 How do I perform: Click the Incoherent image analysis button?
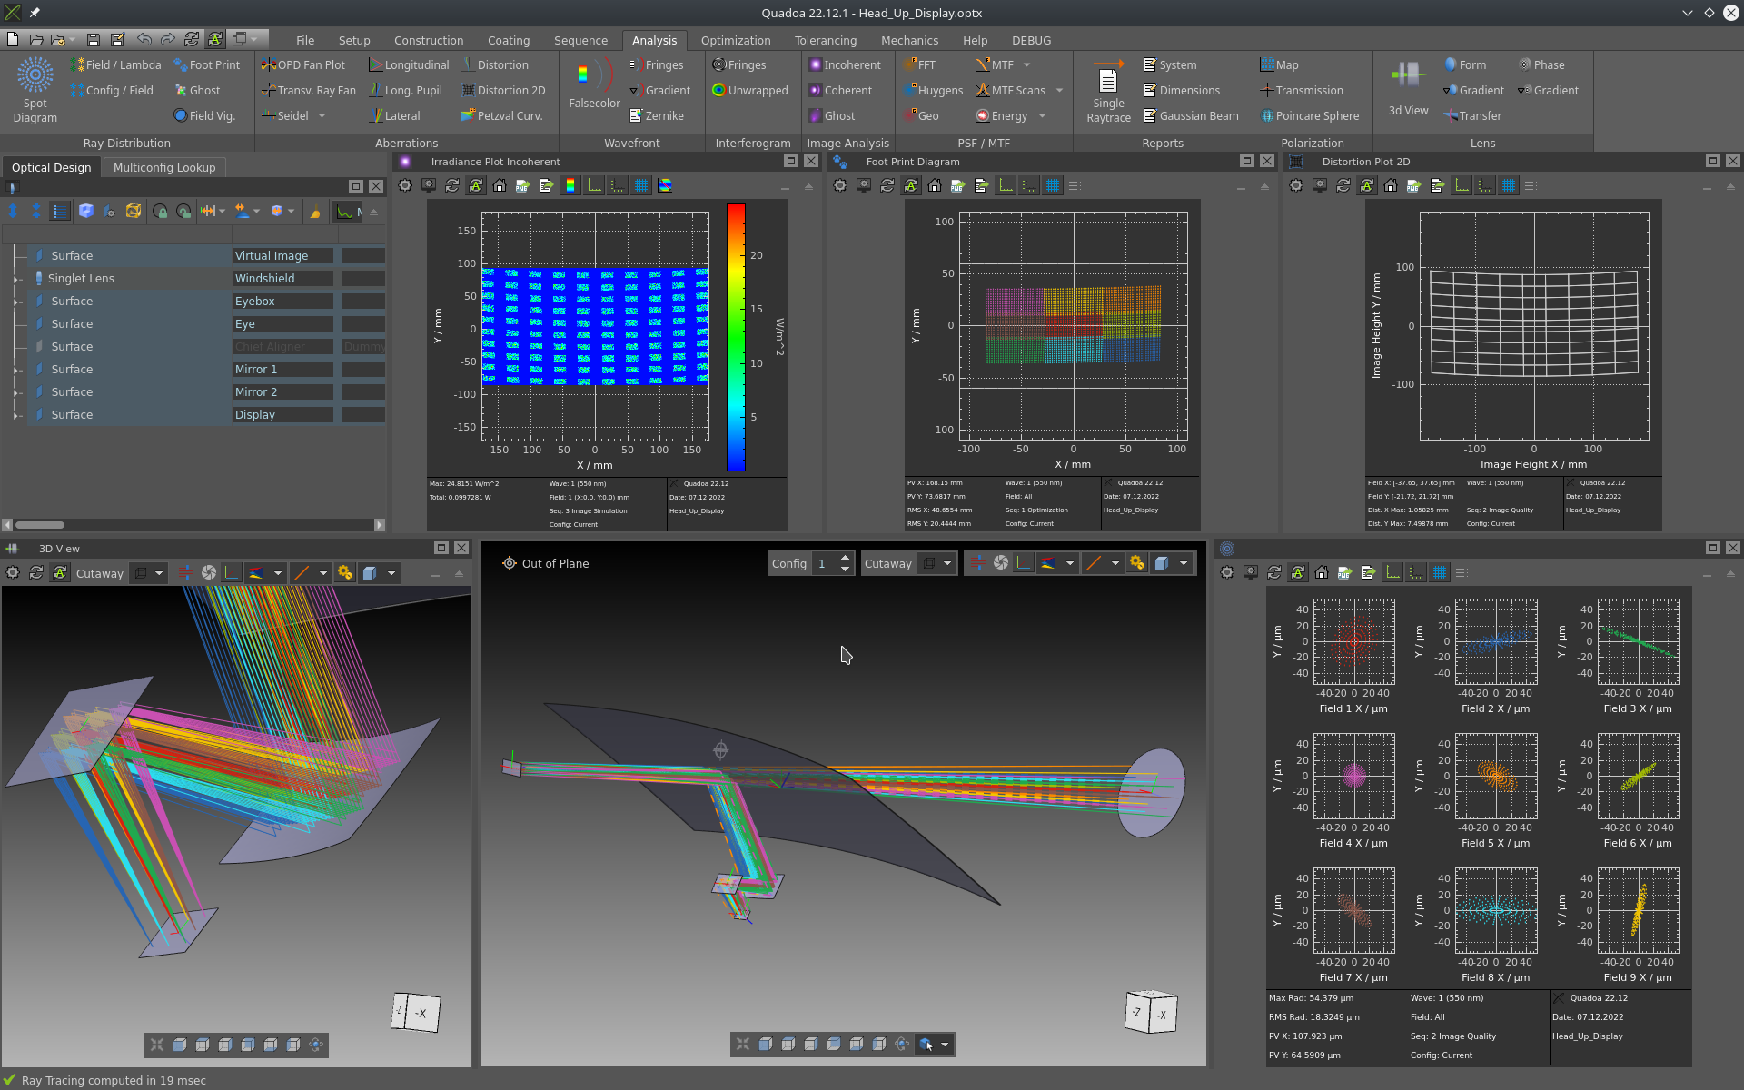pos(845,64)
